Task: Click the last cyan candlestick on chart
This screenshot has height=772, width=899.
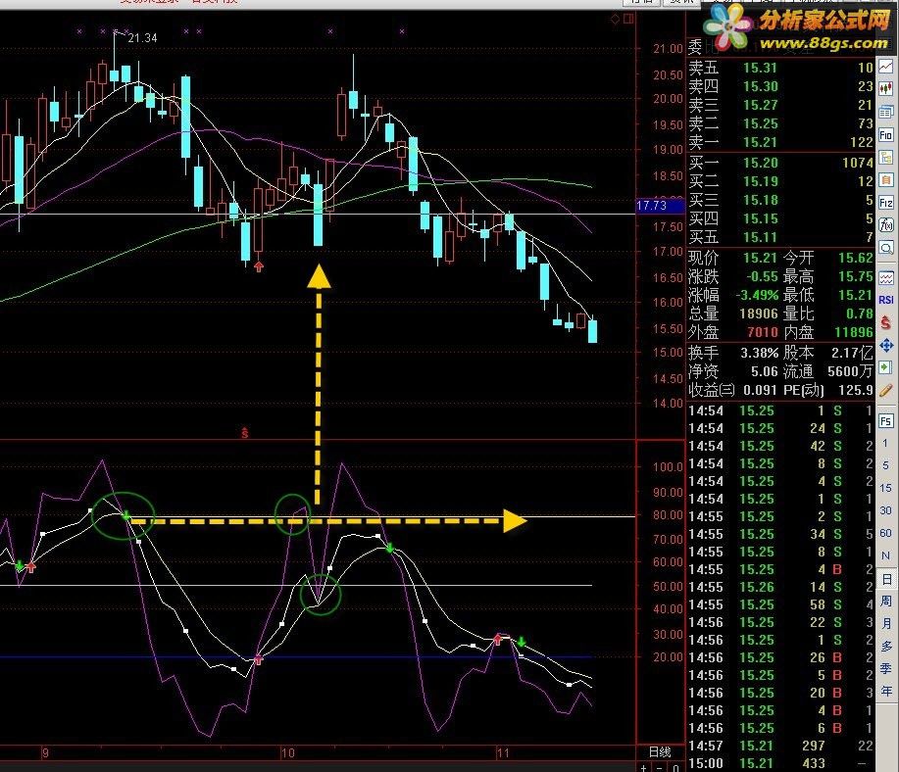Action: tap(593, 331)
